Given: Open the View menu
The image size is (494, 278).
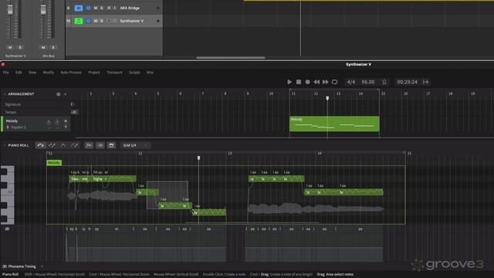Looking at the screenshot, I should (x=32, y=73).
